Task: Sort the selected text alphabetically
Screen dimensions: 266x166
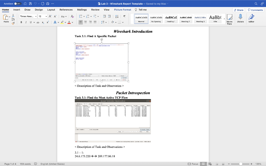Action: 117,16
